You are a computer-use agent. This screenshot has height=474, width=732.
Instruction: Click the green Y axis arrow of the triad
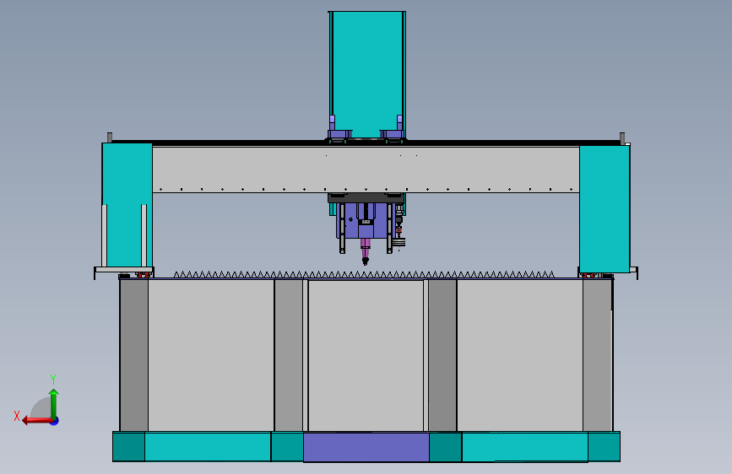pos(54,403)
